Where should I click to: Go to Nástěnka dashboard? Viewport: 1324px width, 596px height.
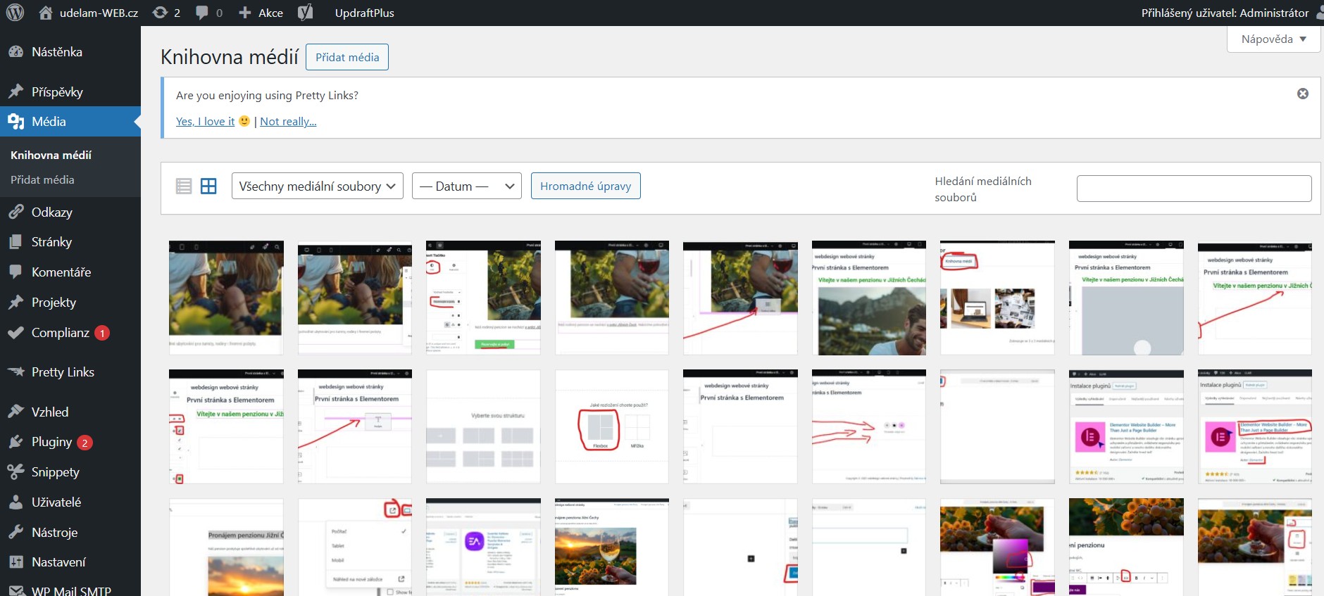(56, 52)
